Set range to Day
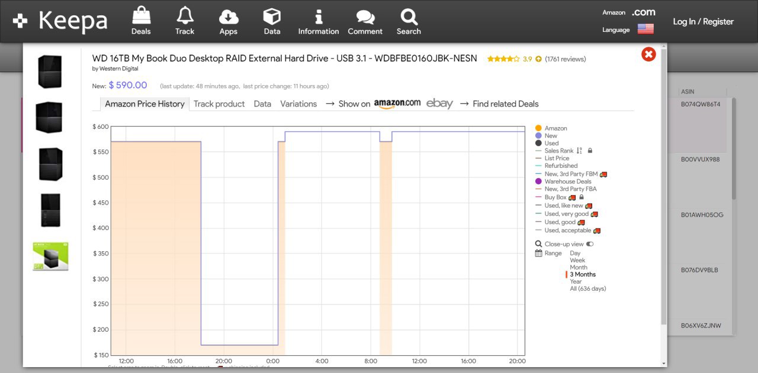The width and height of the screenshot is (758, 373). pos(575,253)
